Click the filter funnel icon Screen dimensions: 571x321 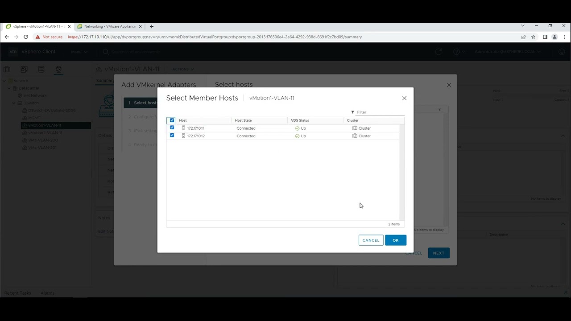tap(352, 112)
